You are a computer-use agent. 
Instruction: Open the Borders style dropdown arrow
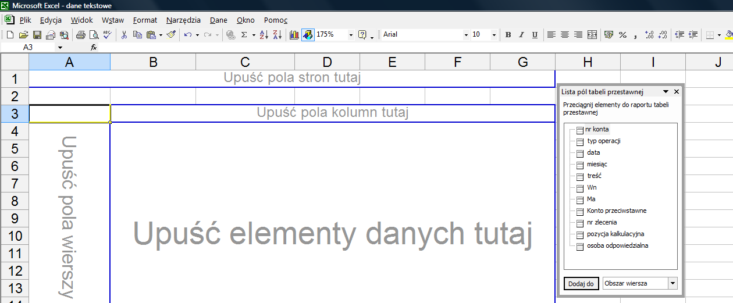pos(719,35)
